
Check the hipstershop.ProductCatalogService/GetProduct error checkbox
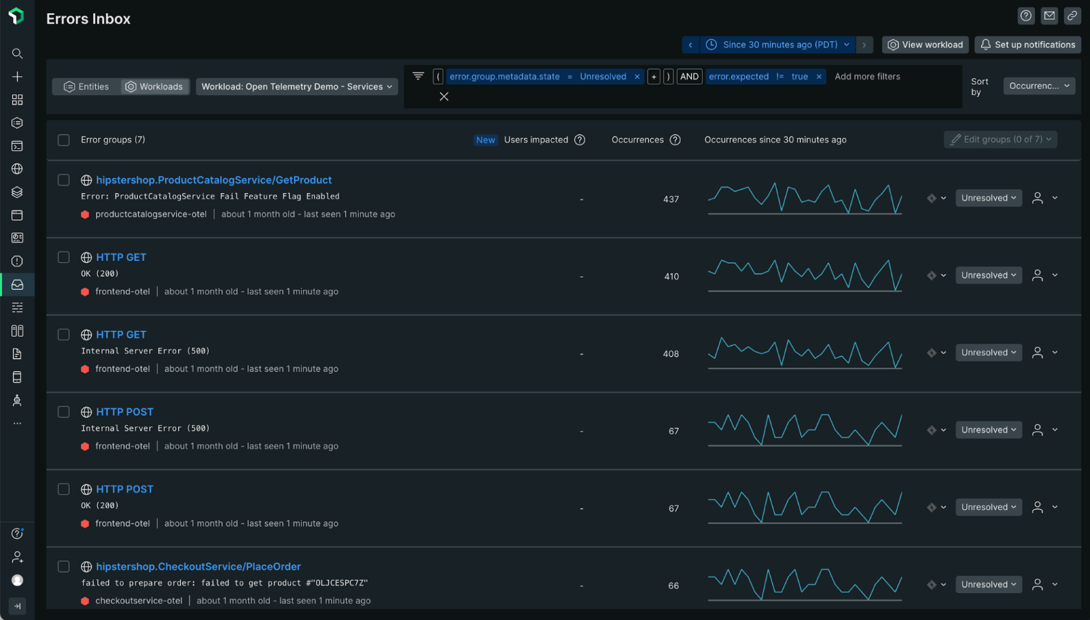[64, 180]
